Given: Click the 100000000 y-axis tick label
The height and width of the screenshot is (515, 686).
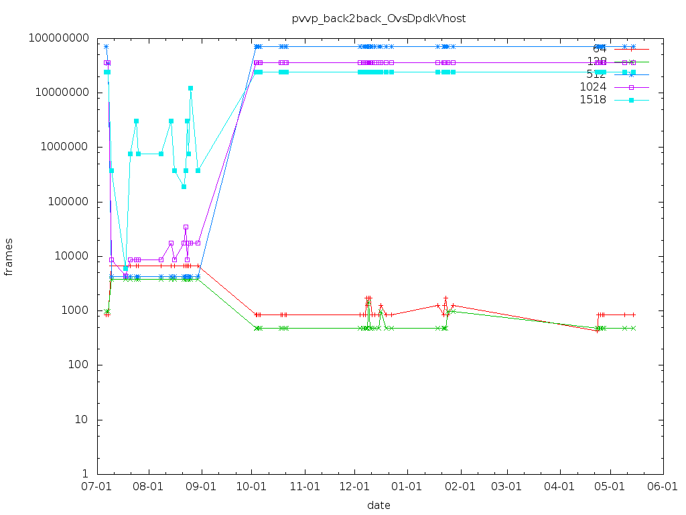Looking at the screenshot, I should tap(60, 38).
